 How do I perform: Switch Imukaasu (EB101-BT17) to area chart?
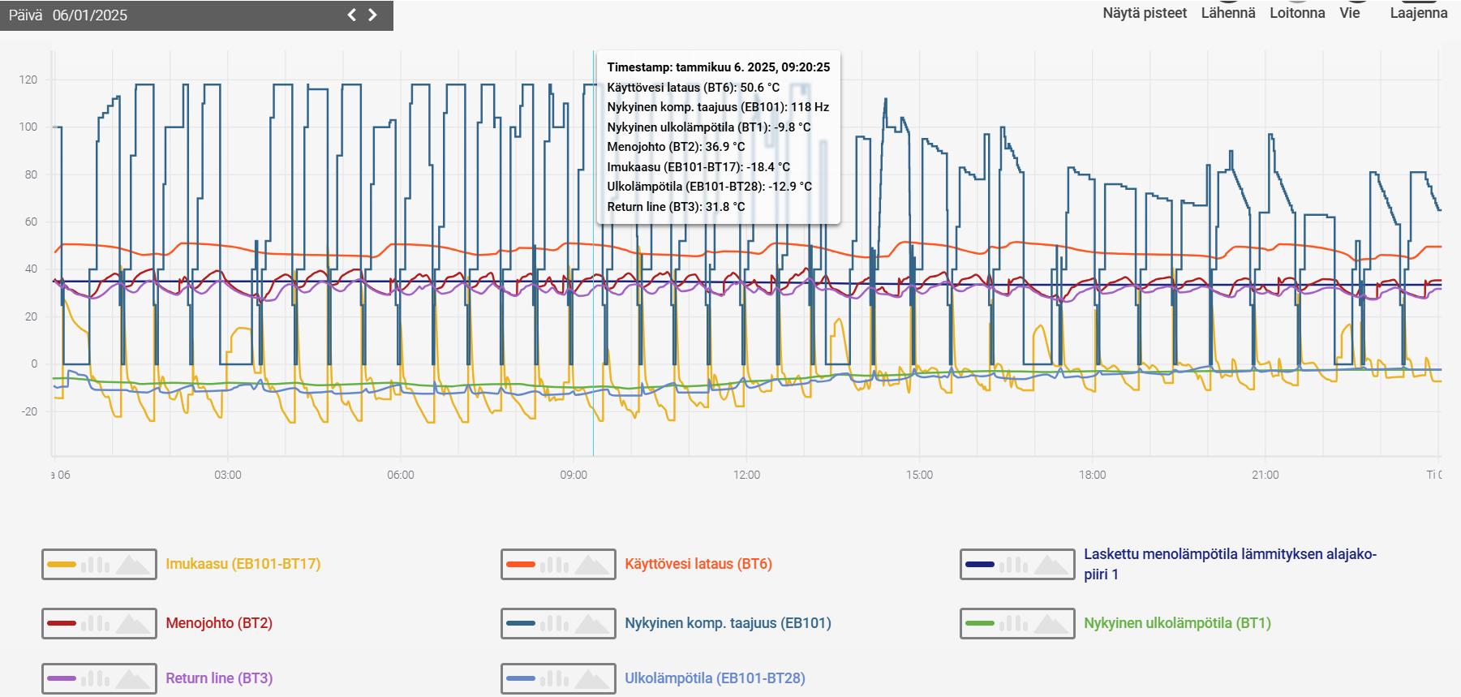click(133, 564)
